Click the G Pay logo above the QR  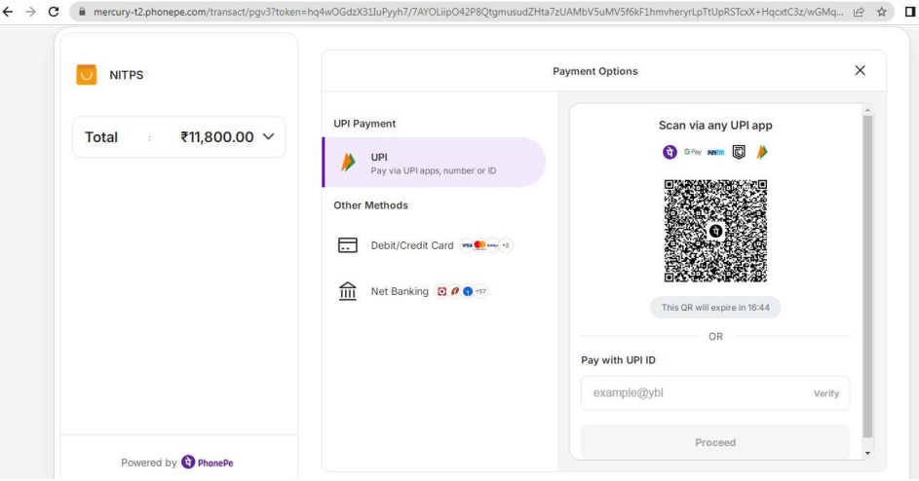(693, 152)
